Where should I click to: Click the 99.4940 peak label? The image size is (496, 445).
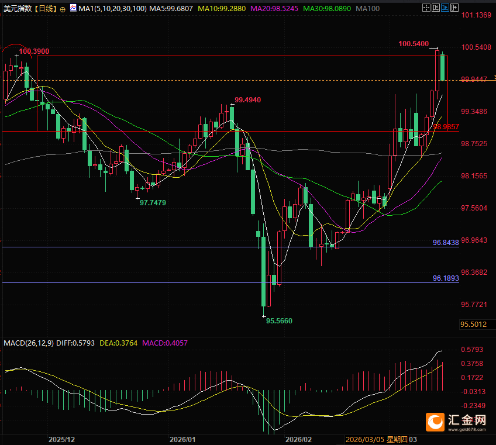pyautogui.click(x=247, y=100)
